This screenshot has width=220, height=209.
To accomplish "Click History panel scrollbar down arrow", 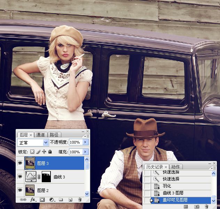I will (x=213, y=201).
